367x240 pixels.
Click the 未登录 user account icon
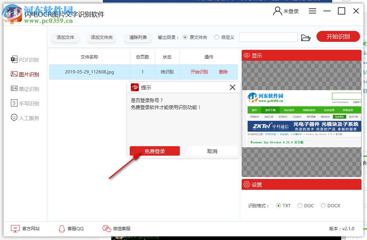point(277,11)
